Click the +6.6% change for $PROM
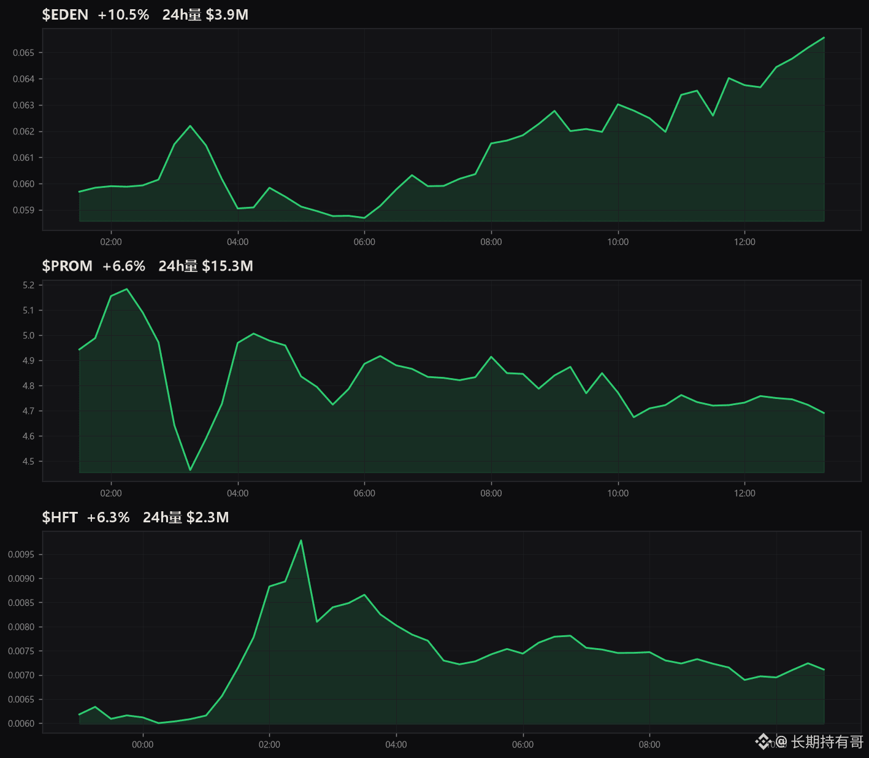Viewport: 869px width, 758px height. point(124,266)
